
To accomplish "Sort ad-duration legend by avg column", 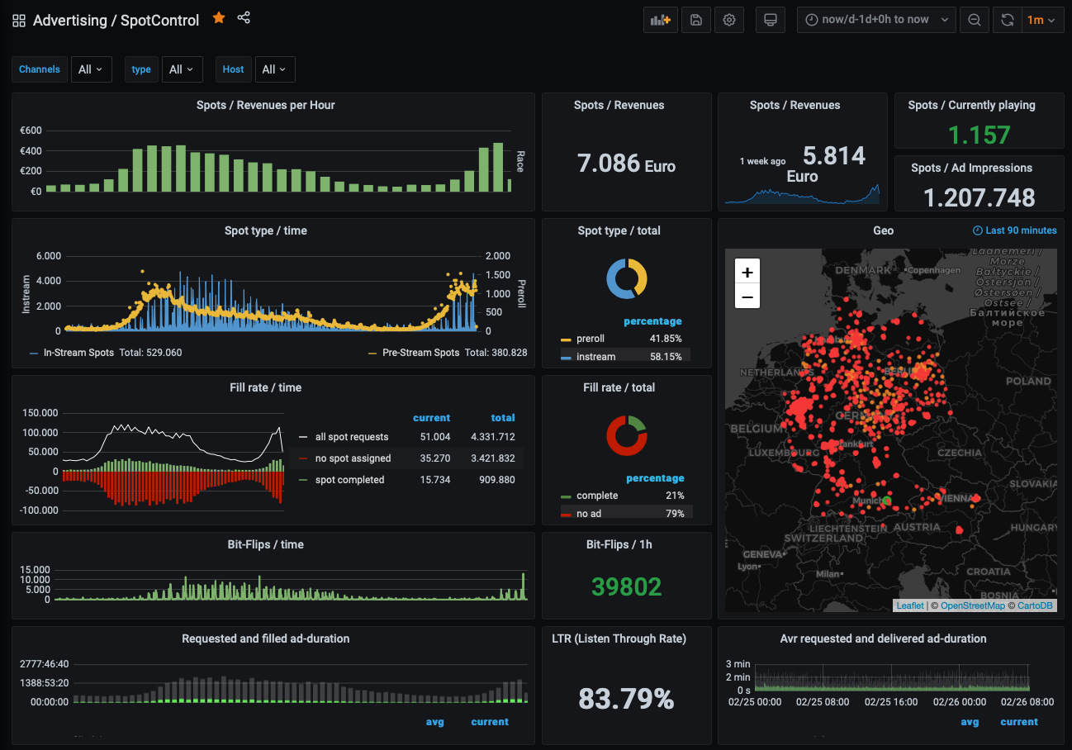I will [435, 722].
